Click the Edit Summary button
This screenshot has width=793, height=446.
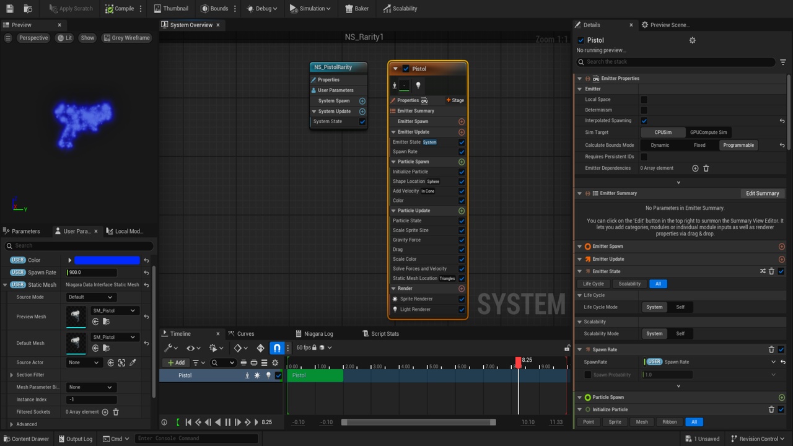tap(762, 193)
